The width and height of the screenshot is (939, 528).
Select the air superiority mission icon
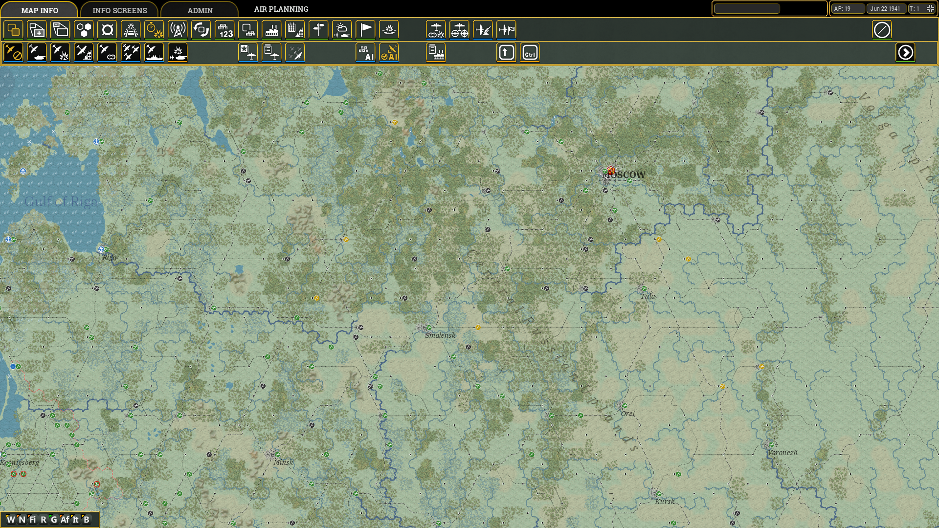[131, 52]
